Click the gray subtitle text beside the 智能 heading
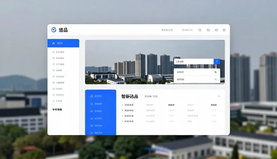 [151, 96]
